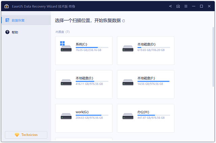Click the work(G:) drive icon

[x=66, y=116]
